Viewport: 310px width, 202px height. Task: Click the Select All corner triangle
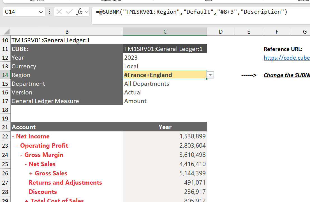(7, 32)
